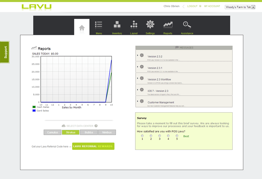Click the Survey heading
262x179 pixels.
click(142, 118)
